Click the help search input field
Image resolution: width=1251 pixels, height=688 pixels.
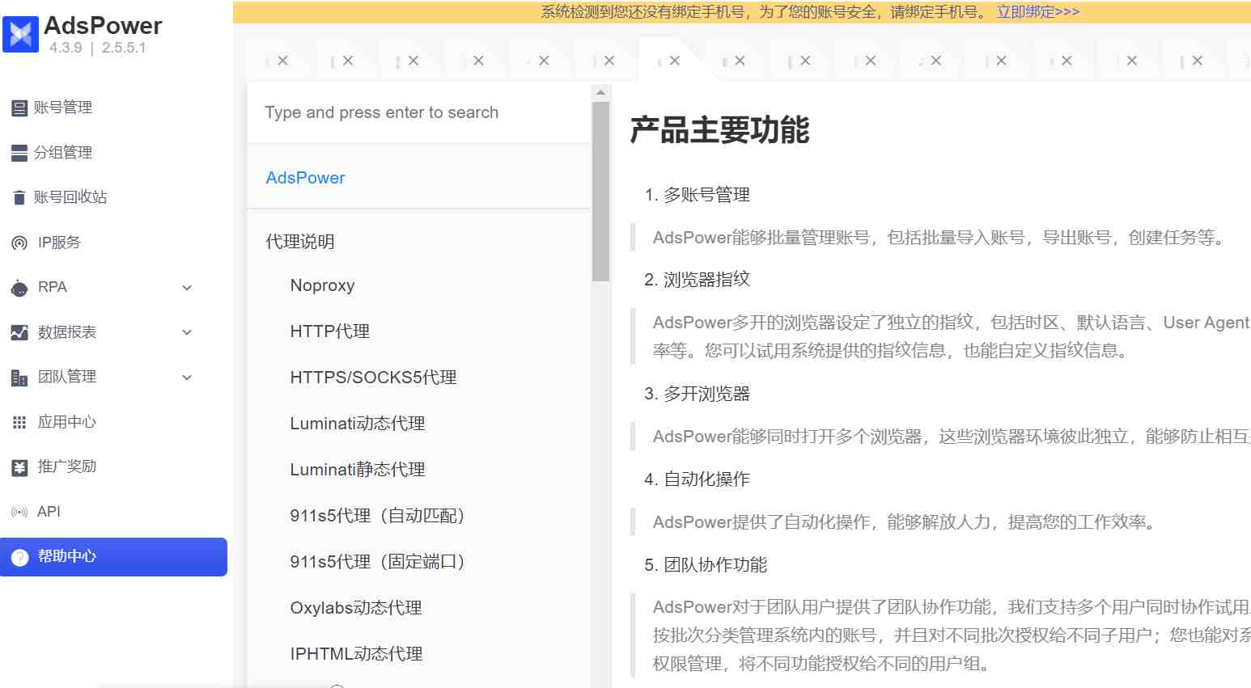[419, 112]
